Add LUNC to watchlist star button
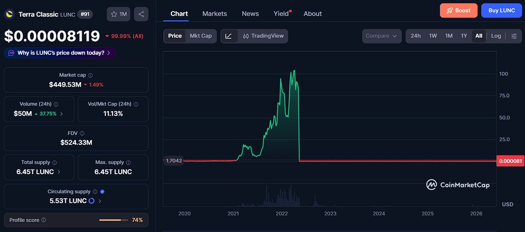The height and width of the screenshot is (232, 525). point(119,14)
